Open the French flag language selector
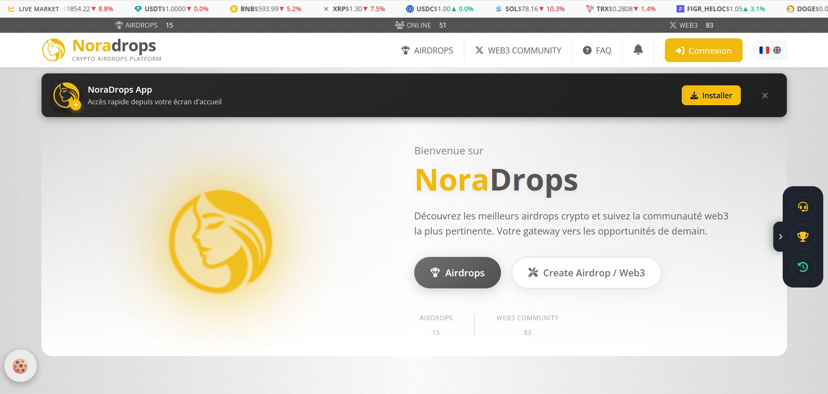 [x=770, y=50]
